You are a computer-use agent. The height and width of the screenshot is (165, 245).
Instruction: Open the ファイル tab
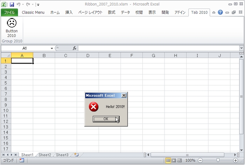[x=9, y=12]
